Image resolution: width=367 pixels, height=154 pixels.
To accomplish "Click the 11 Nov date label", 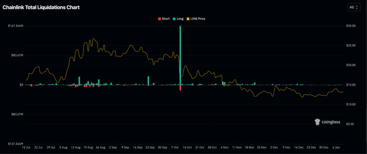I will coord(237,148).
